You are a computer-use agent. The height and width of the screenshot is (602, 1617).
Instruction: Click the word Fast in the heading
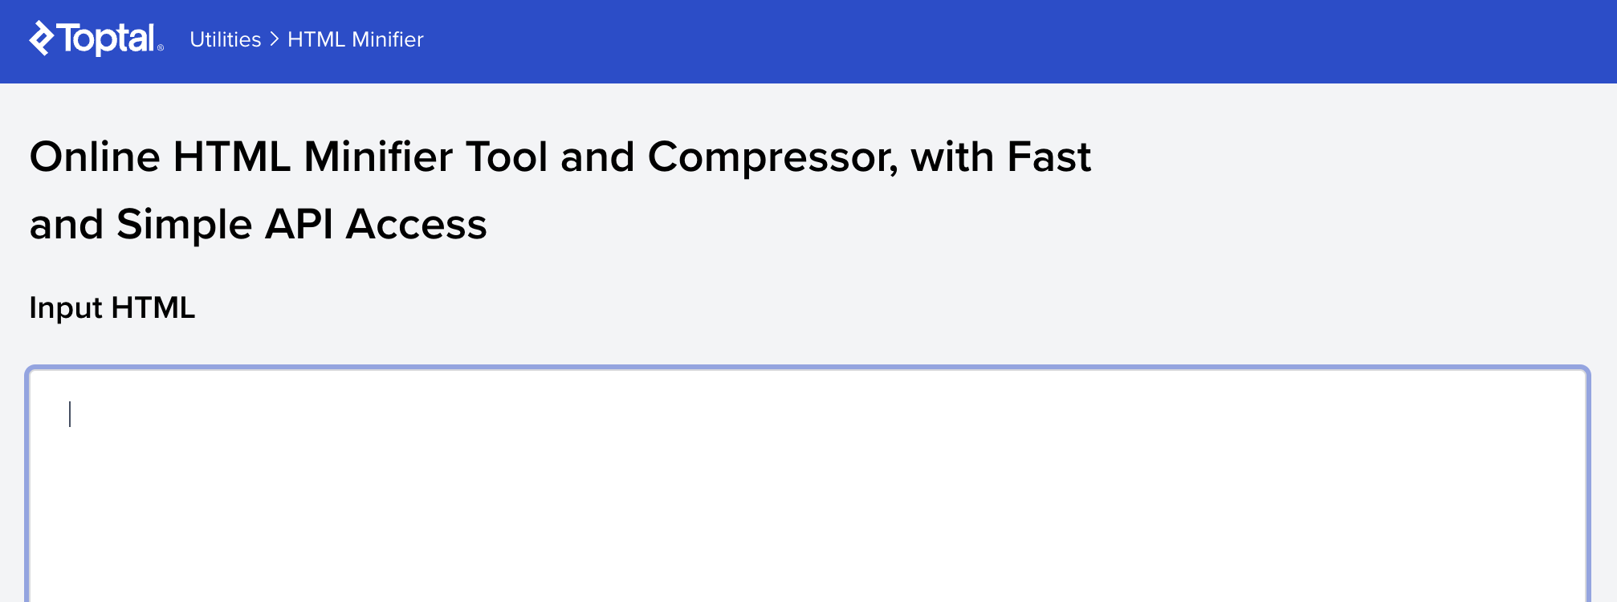pos(1049,157)
